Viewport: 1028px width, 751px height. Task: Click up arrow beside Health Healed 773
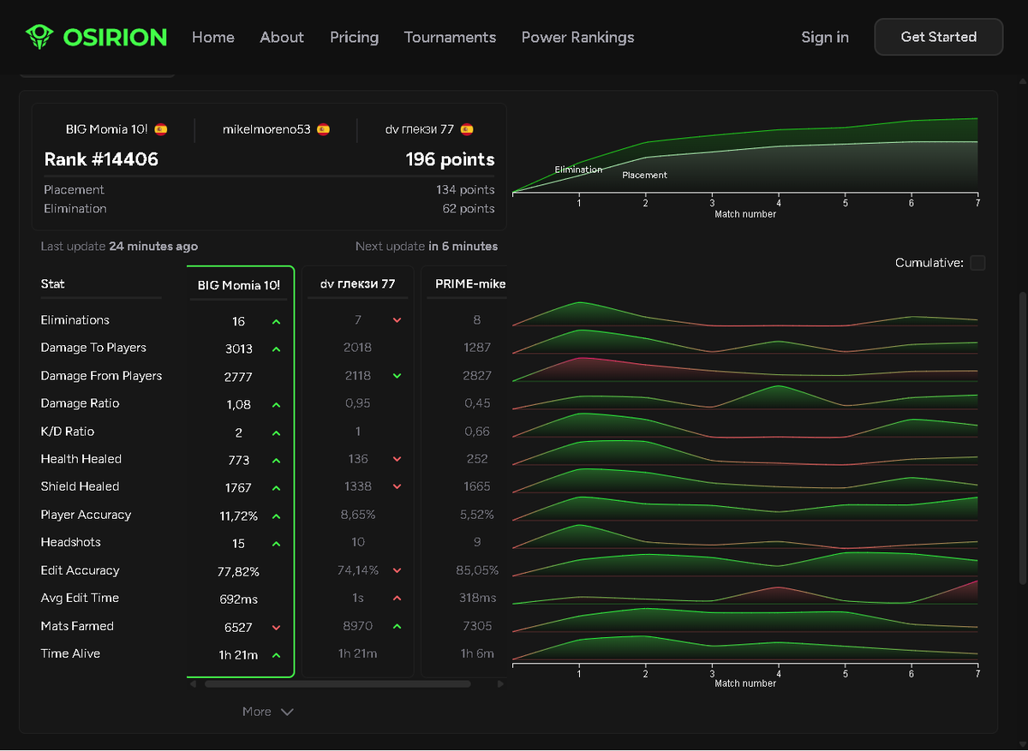click(276, 460)
